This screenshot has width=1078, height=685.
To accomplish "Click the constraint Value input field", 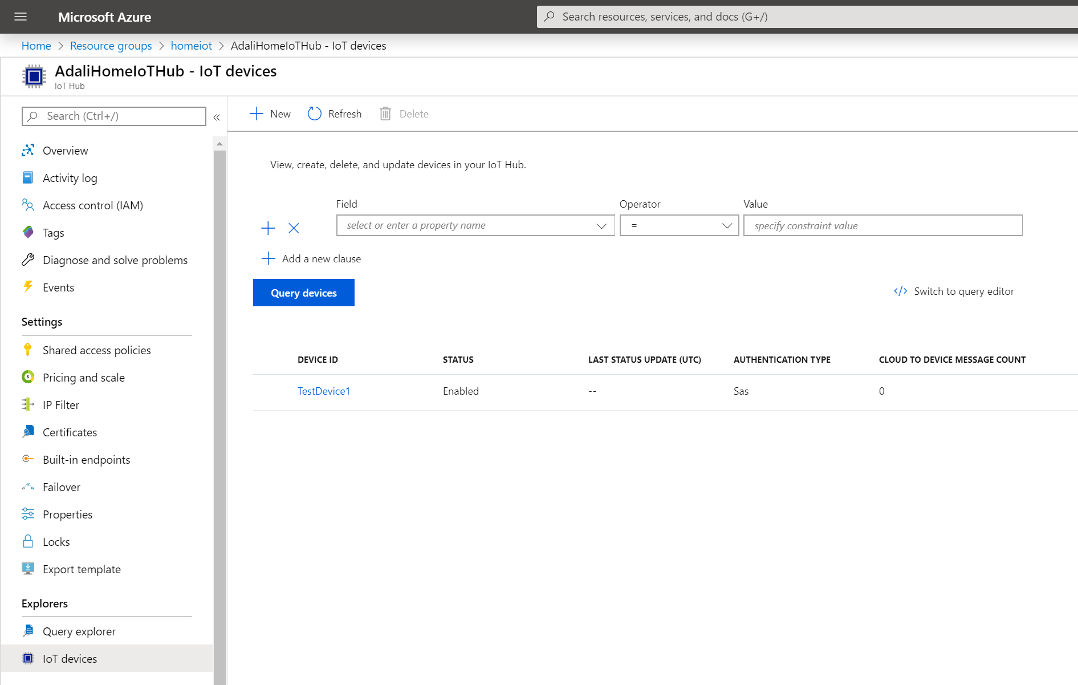I will 882,226.
